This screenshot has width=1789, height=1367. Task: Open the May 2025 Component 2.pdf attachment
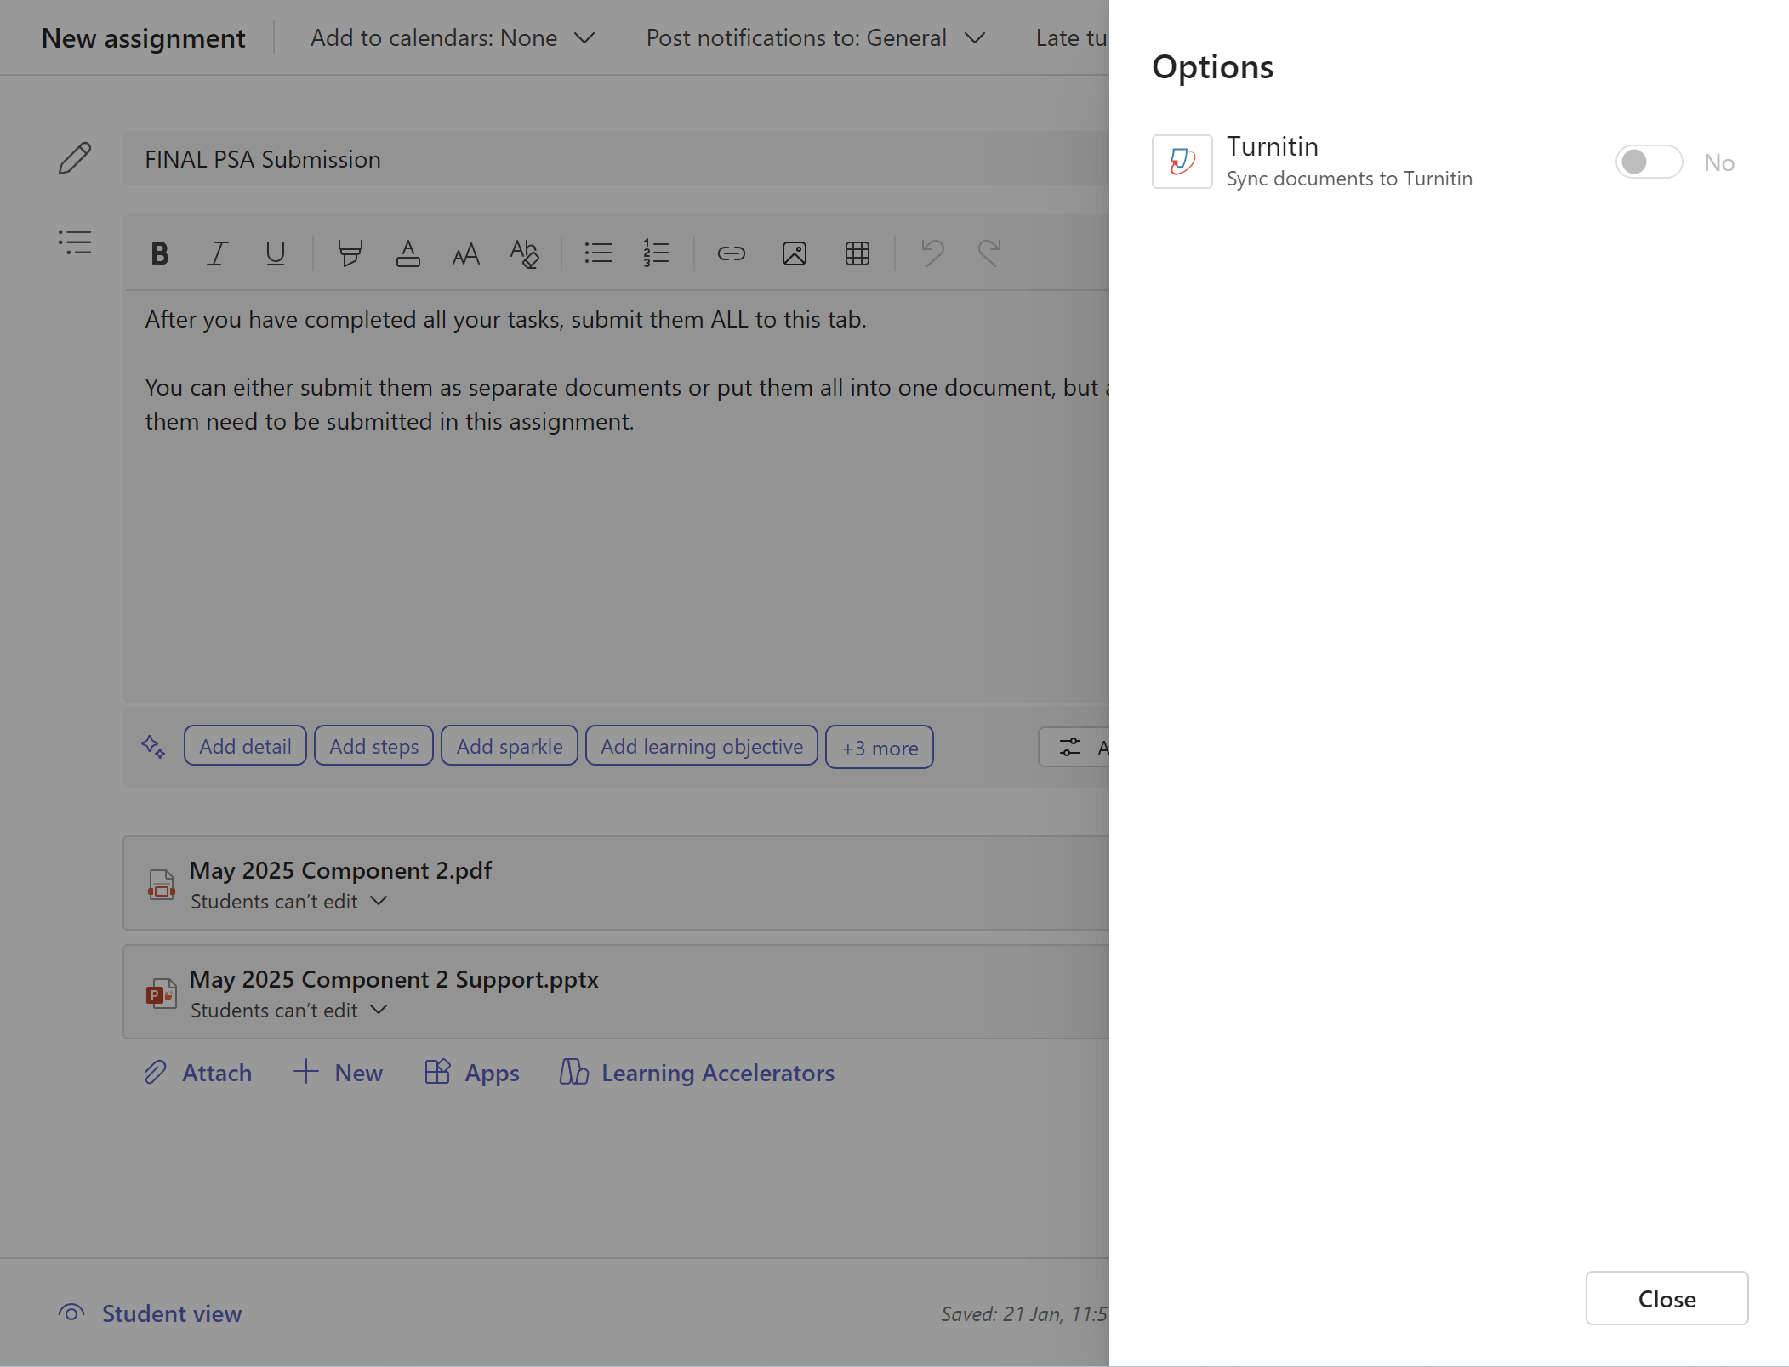[616, 883]
